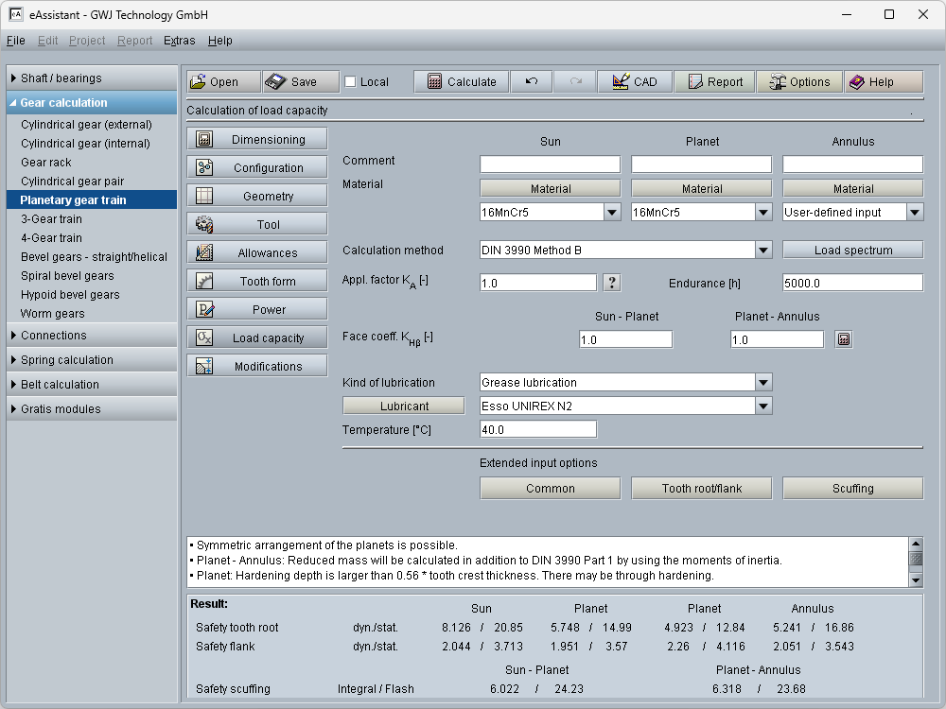Toggle the Local checkbox

pos(351,82)
